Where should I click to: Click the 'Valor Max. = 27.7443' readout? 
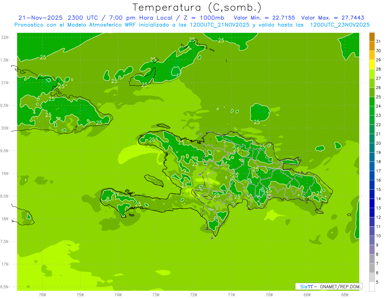pyautogui.click(x=333, y=18)
